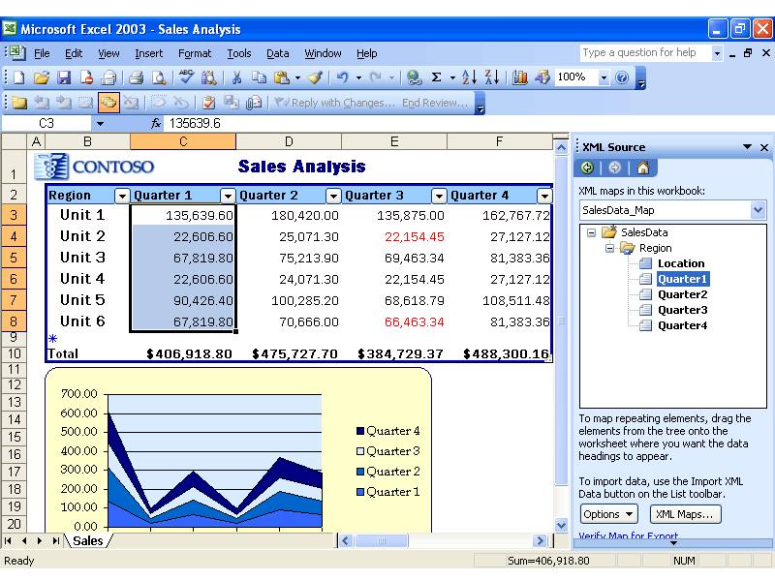Open the Region column filter dropdown

coord(122,195)
